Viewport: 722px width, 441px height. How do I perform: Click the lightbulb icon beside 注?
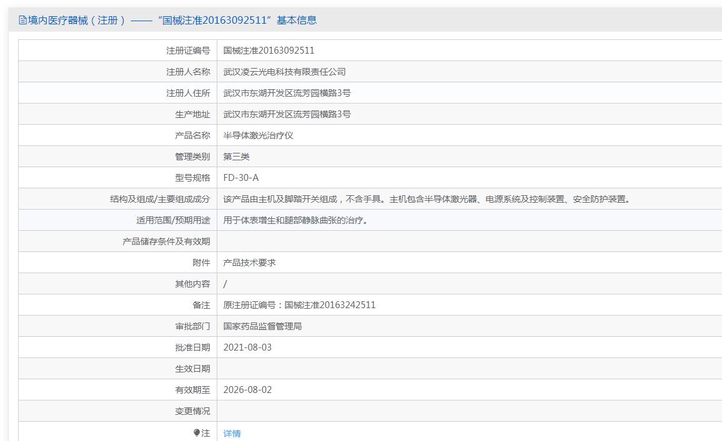coord(197,433)
